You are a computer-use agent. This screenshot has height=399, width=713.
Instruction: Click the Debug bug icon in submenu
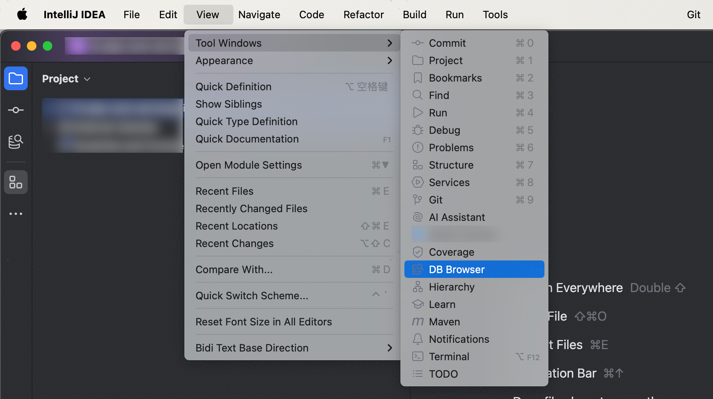[417, 130]
